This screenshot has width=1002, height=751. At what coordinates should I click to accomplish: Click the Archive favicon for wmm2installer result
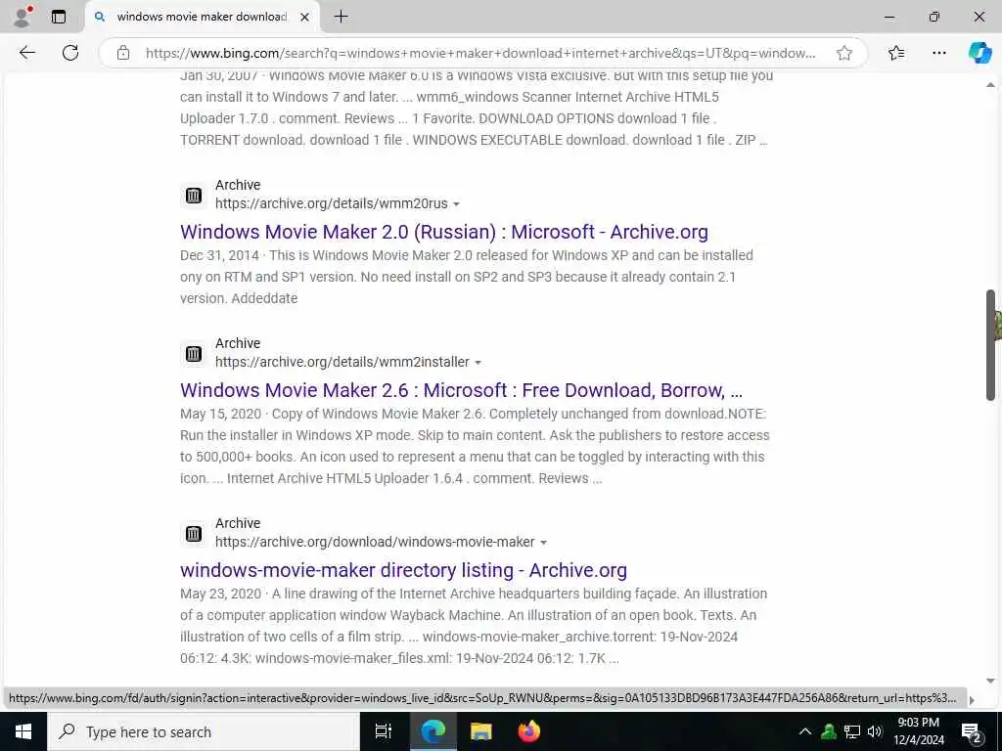[x=194, y=354]
